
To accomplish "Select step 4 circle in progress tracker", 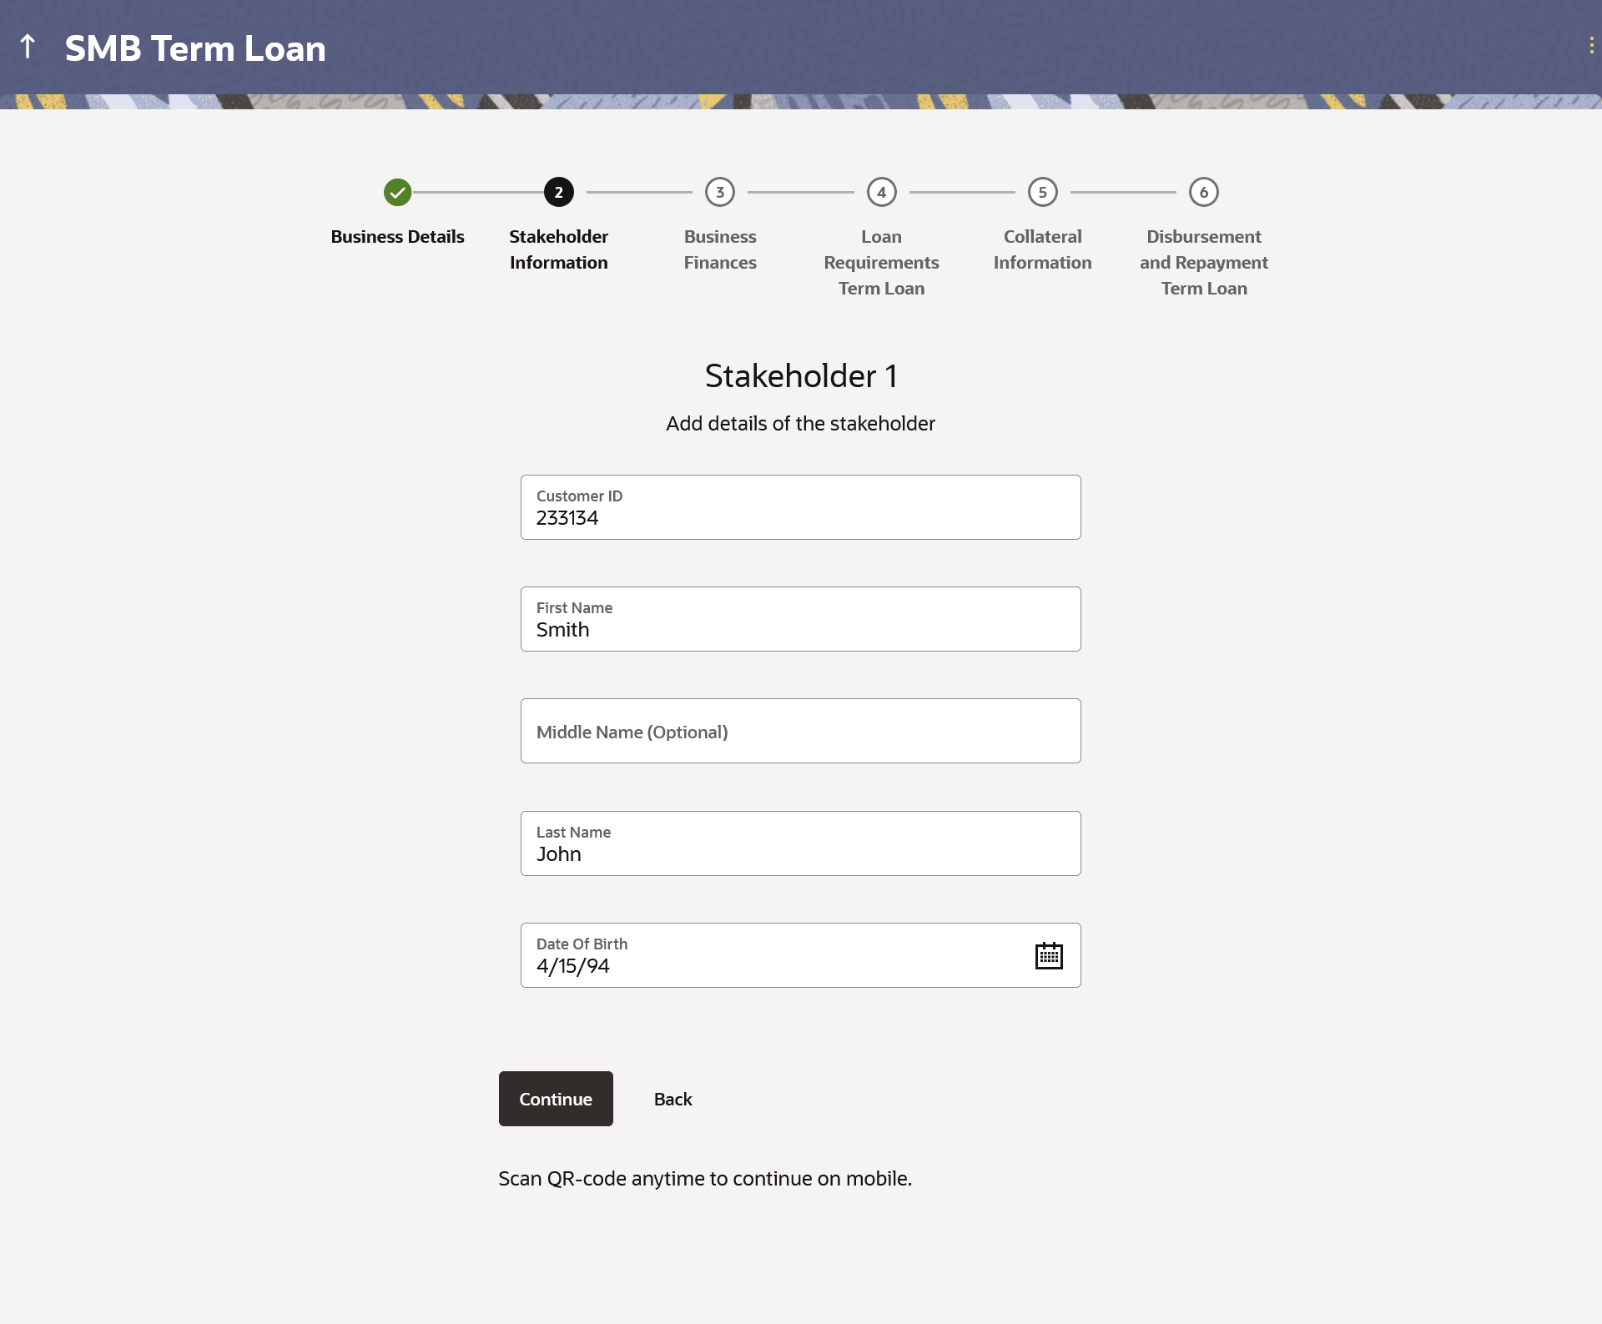I will (881, 192).
